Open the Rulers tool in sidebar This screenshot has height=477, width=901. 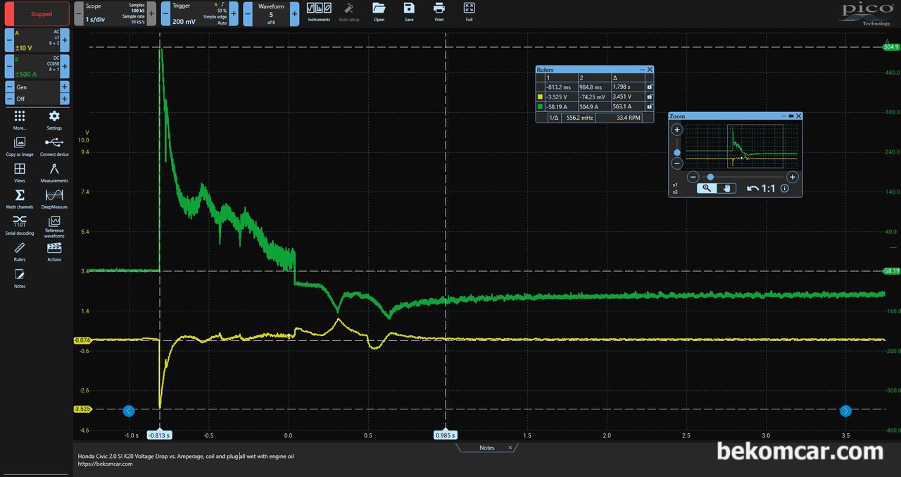tap(20, 251)
